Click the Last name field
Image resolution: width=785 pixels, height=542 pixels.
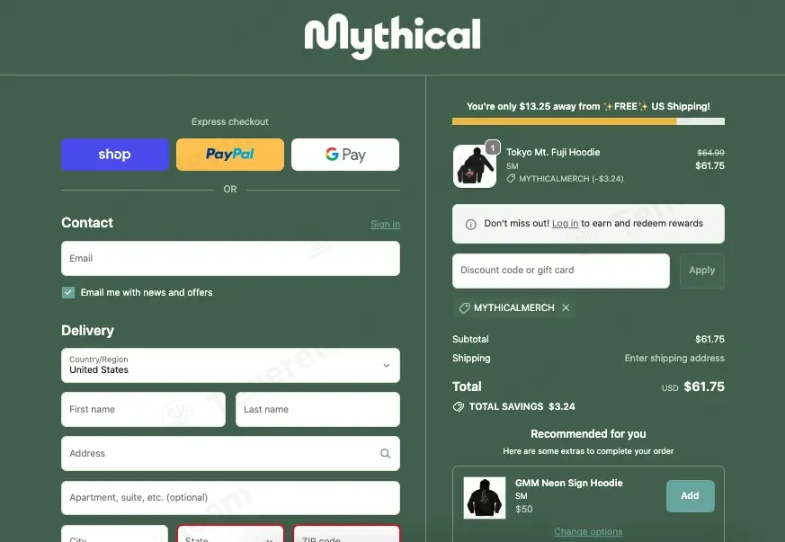(317, 409)
